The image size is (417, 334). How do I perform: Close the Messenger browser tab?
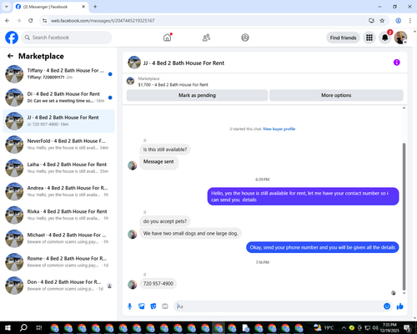tap(83, 7)
